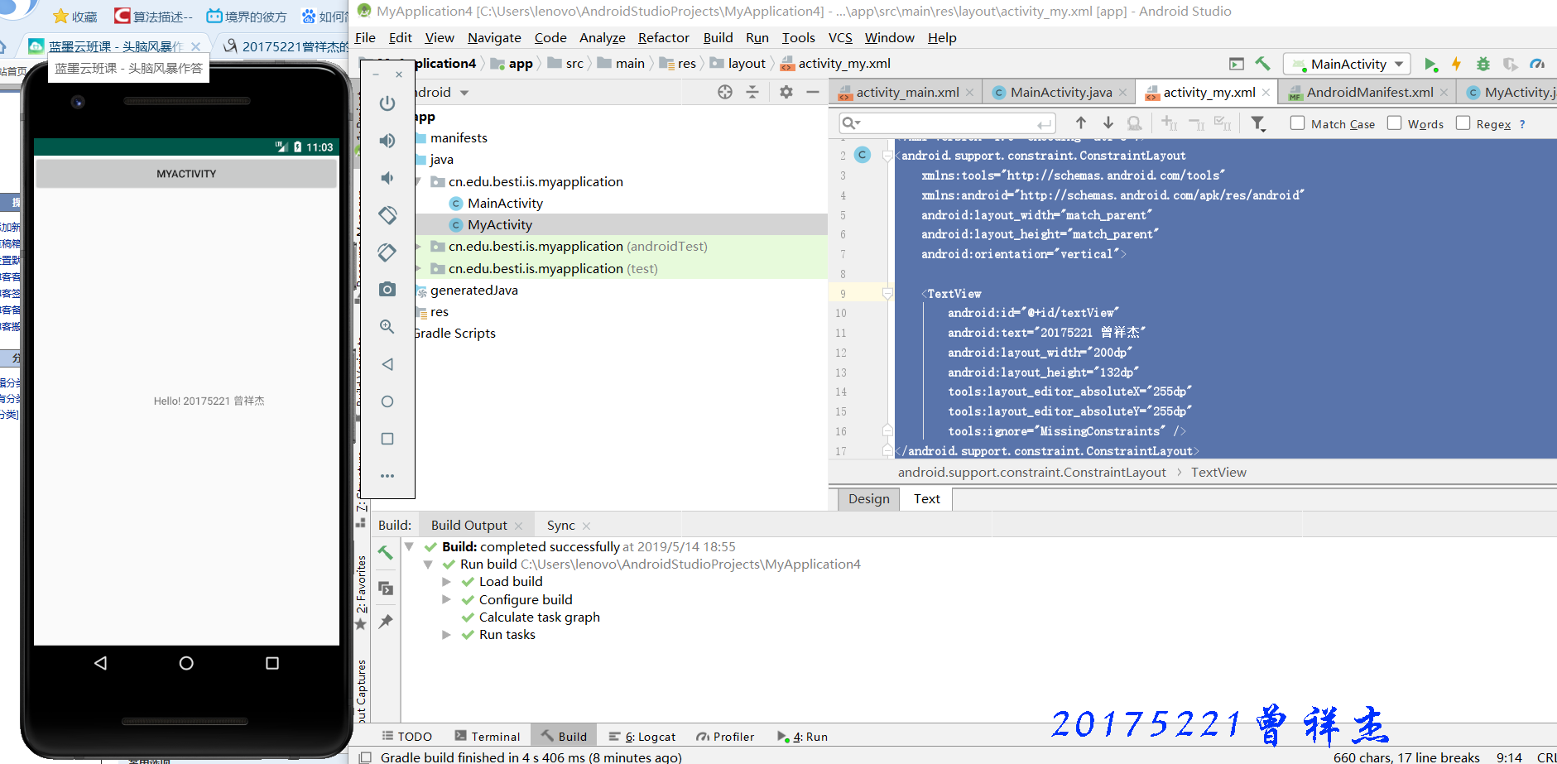
Task: Select generatedJava folder in project tree
Action: tap(473, 291)
